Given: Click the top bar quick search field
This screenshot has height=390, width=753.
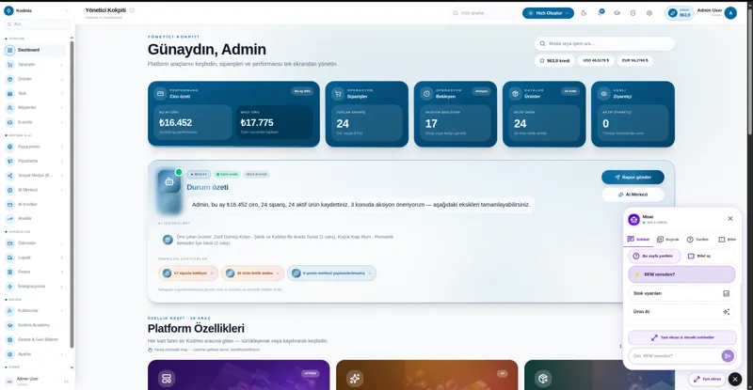Looking at the screenshot, I should tap(484, 13).
